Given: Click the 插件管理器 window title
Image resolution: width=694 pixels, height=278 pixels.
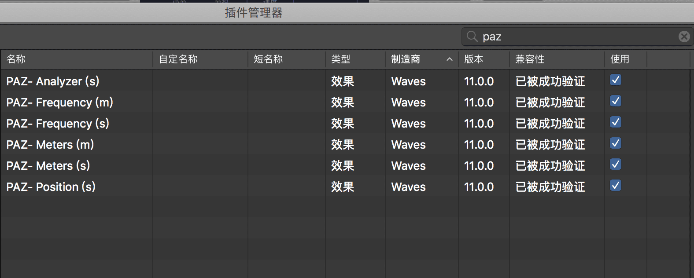Looking at the screenshot, I should click(x=254, y=13).
